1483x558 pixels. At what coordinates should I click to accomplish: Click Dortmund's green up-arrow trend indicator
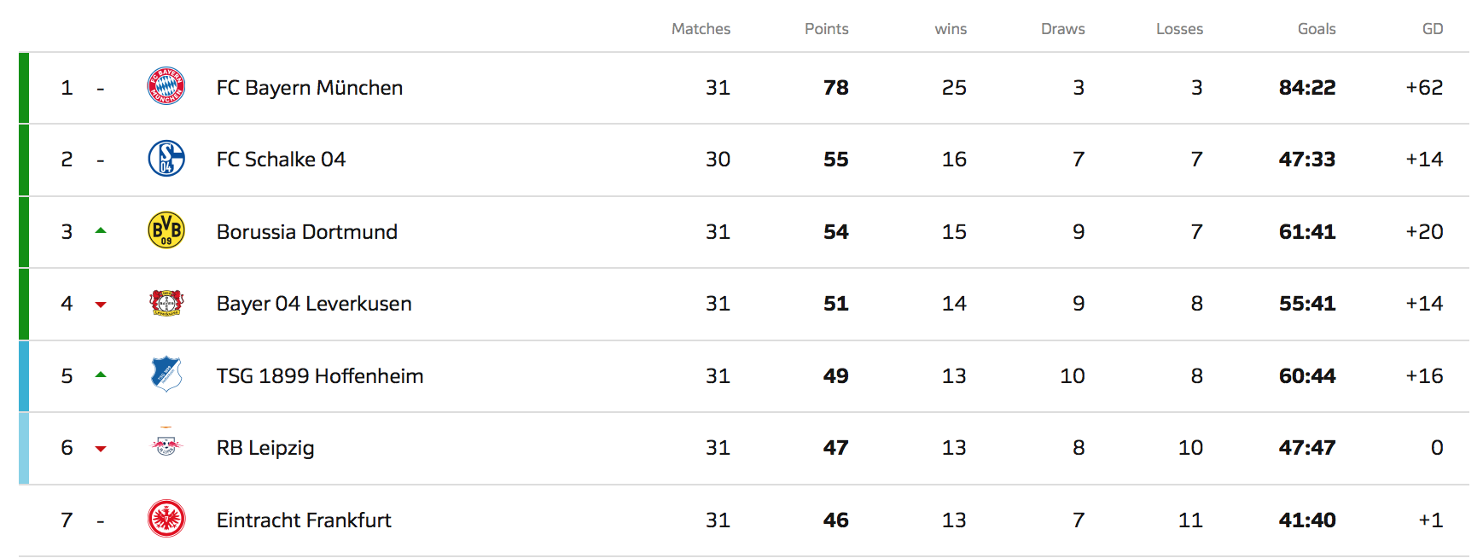101,230
